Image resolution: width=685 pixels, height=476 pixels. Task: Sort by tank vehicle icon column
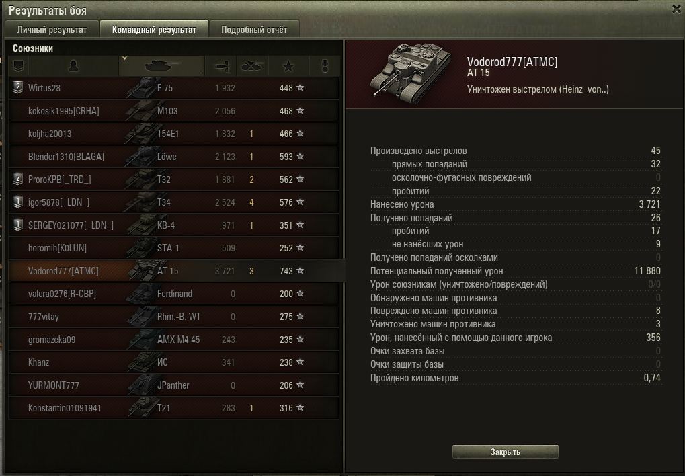pyautogui.click(x=161, y=66)
